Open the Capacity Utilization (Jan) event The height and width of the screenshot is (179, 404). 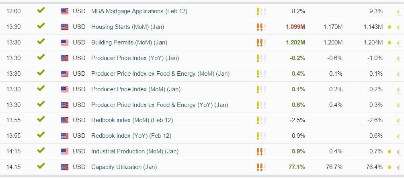point(124,167)
